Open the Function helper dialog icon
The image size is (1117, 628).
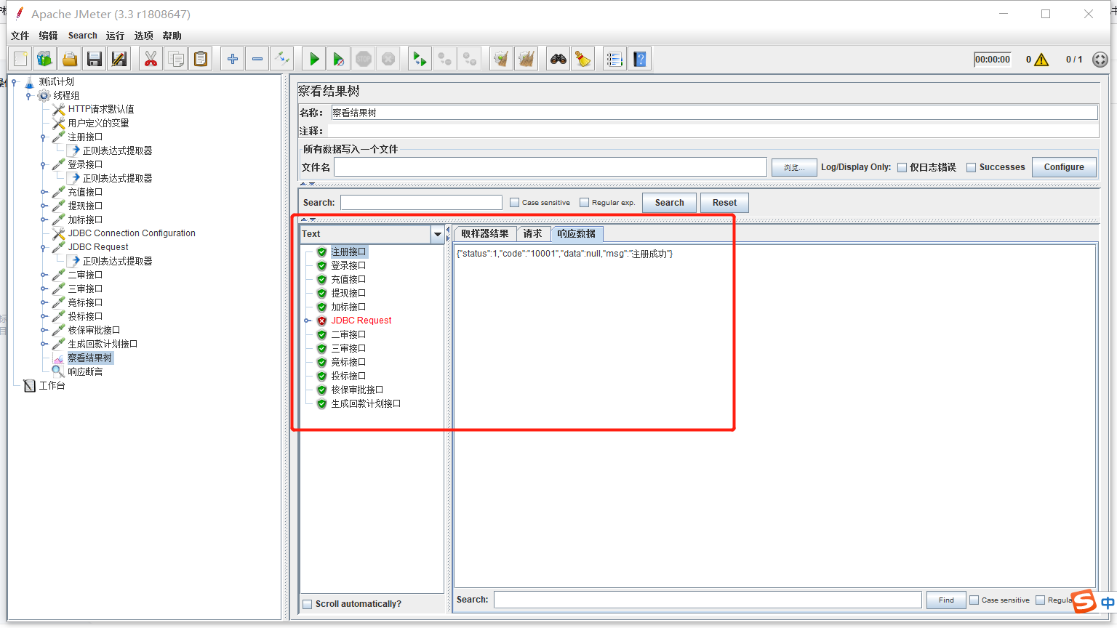coord(614,59)
